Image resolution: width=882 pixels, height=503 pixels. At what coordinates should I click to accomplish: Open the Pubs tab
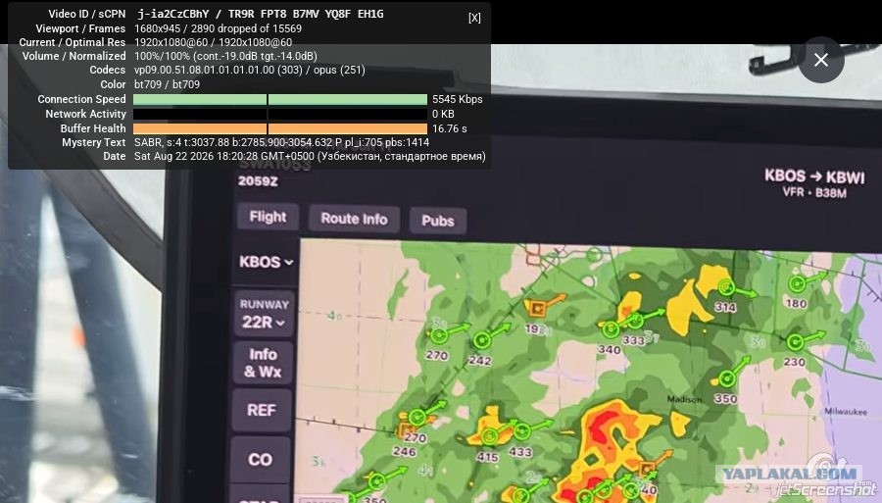point(438,221)
